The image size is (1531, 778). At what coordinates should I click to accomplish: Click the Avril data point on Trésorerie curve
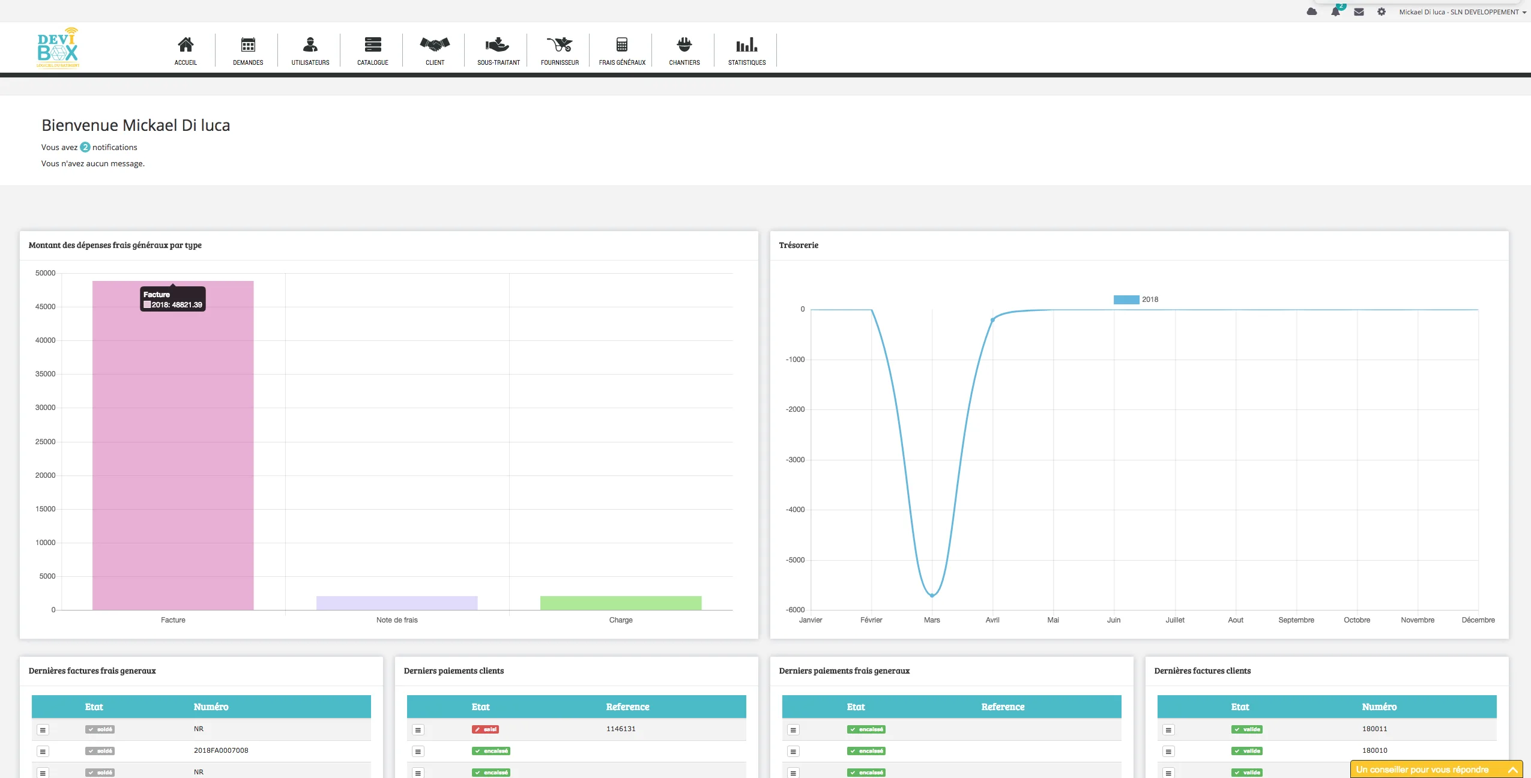[992, 320]
